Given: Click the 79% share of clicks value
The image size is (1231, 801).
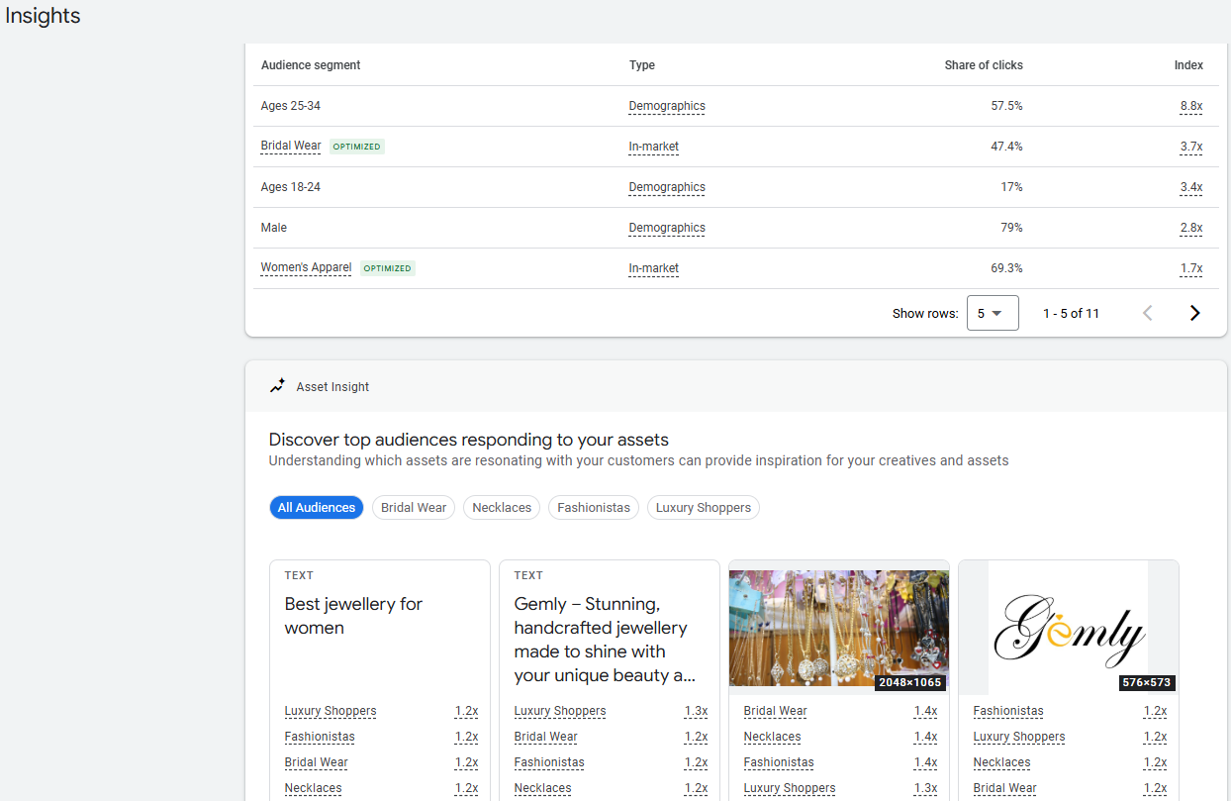Looking at the screenshot, I should point(1011,228).
